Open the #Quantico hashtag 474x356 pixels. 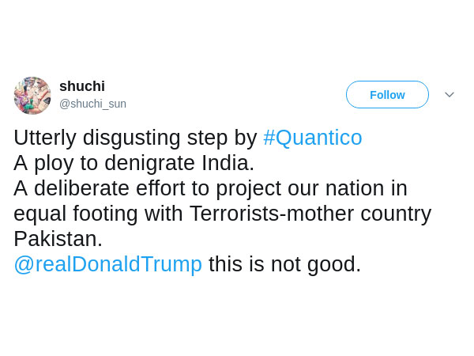pyautogui.click(x=312, y=138)
